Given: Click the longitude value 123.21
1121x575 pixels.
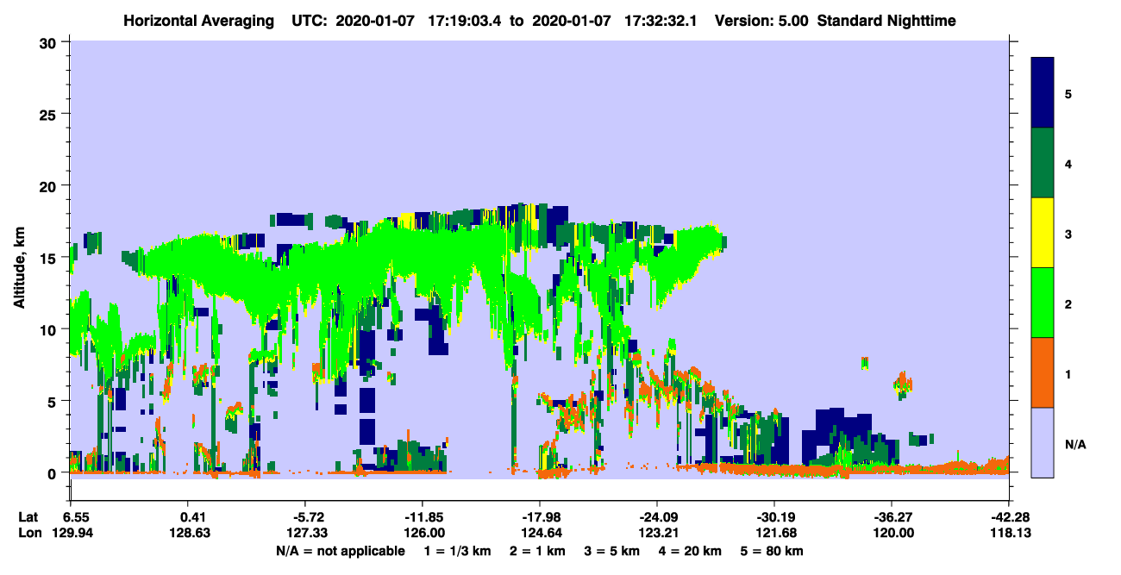Looking at the screenshot, I should point(657,534).
